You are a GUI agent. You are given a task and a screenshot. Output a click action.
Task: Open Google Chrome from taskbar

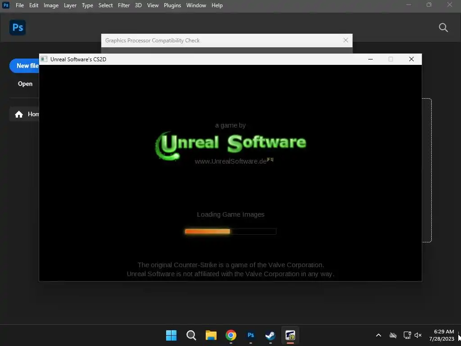click(x=231, y=335)
